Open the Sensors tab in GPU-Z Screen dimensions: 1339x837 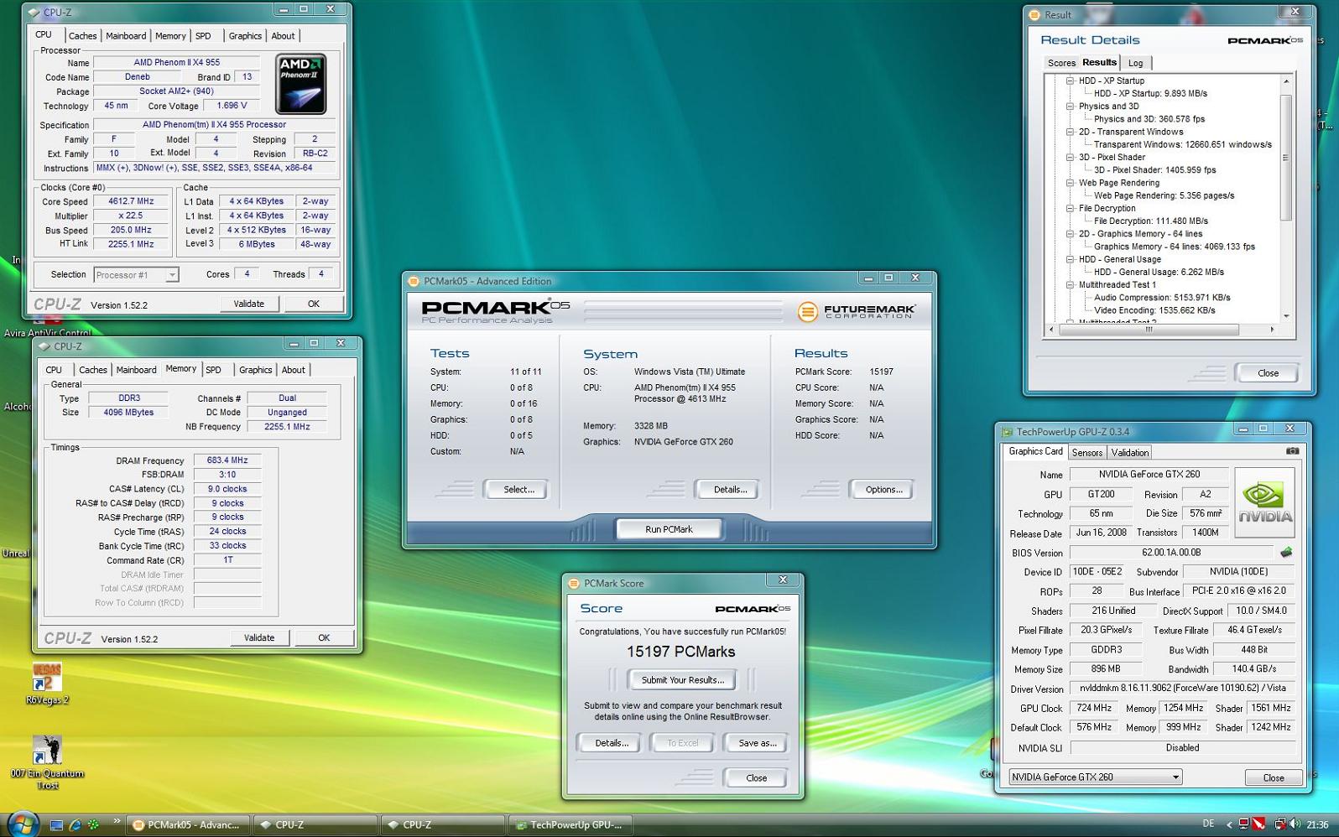(x=1087, y=453)
